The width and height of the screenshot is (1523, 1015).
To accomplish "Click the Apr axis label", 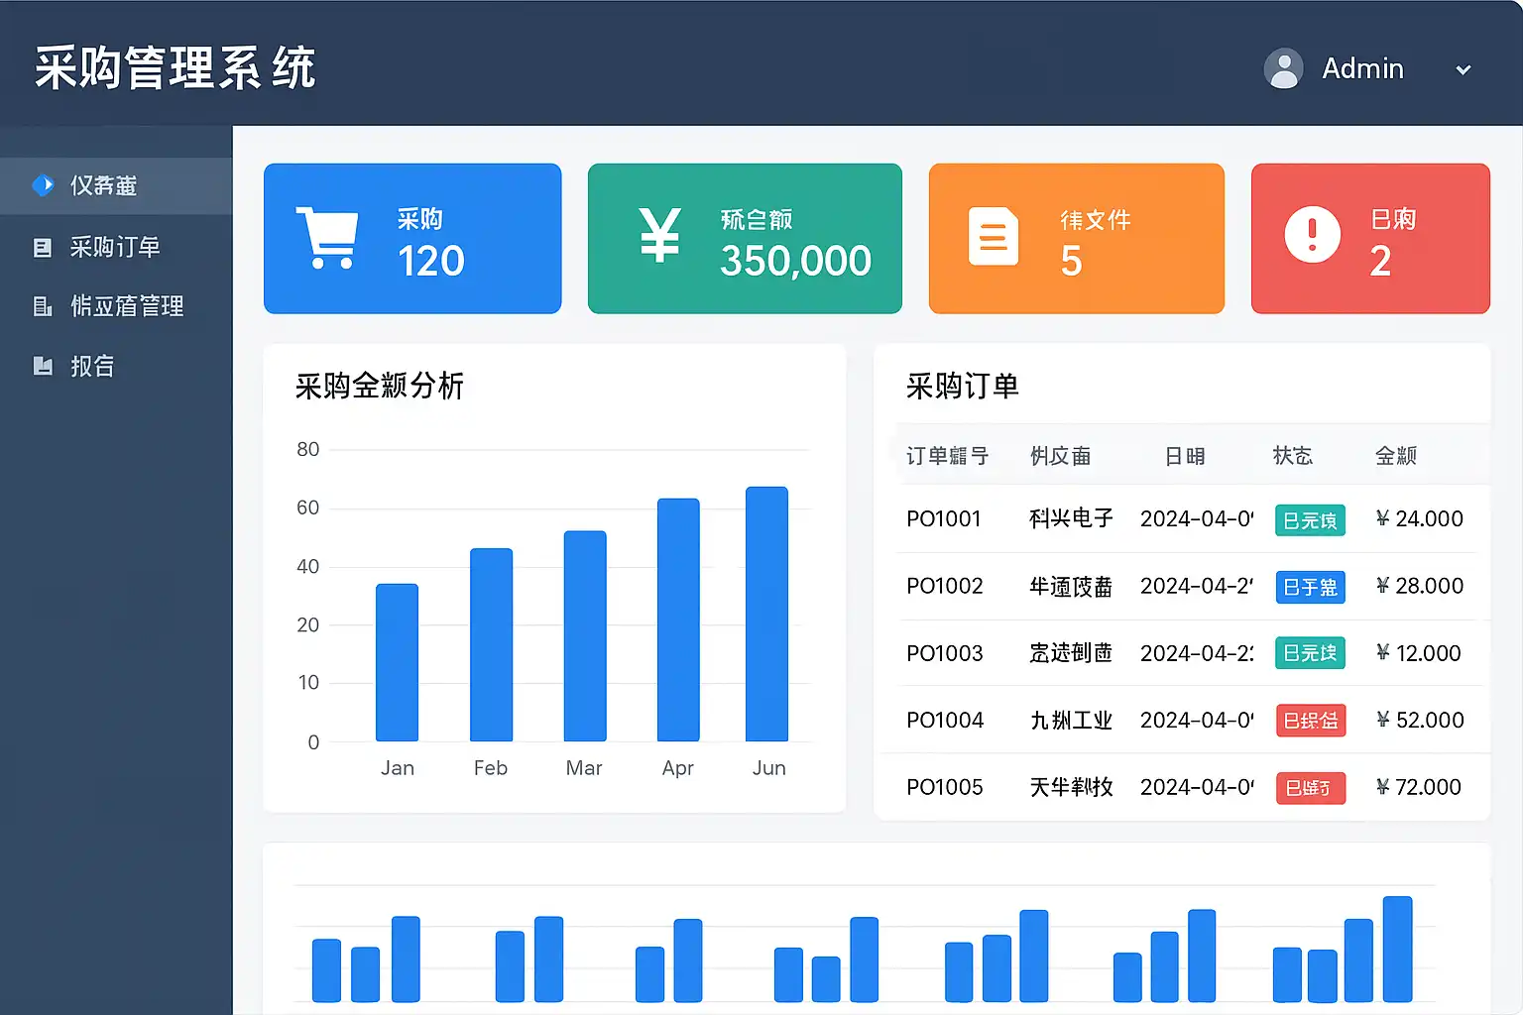I will pyautogui.click(x=678, y=768).
